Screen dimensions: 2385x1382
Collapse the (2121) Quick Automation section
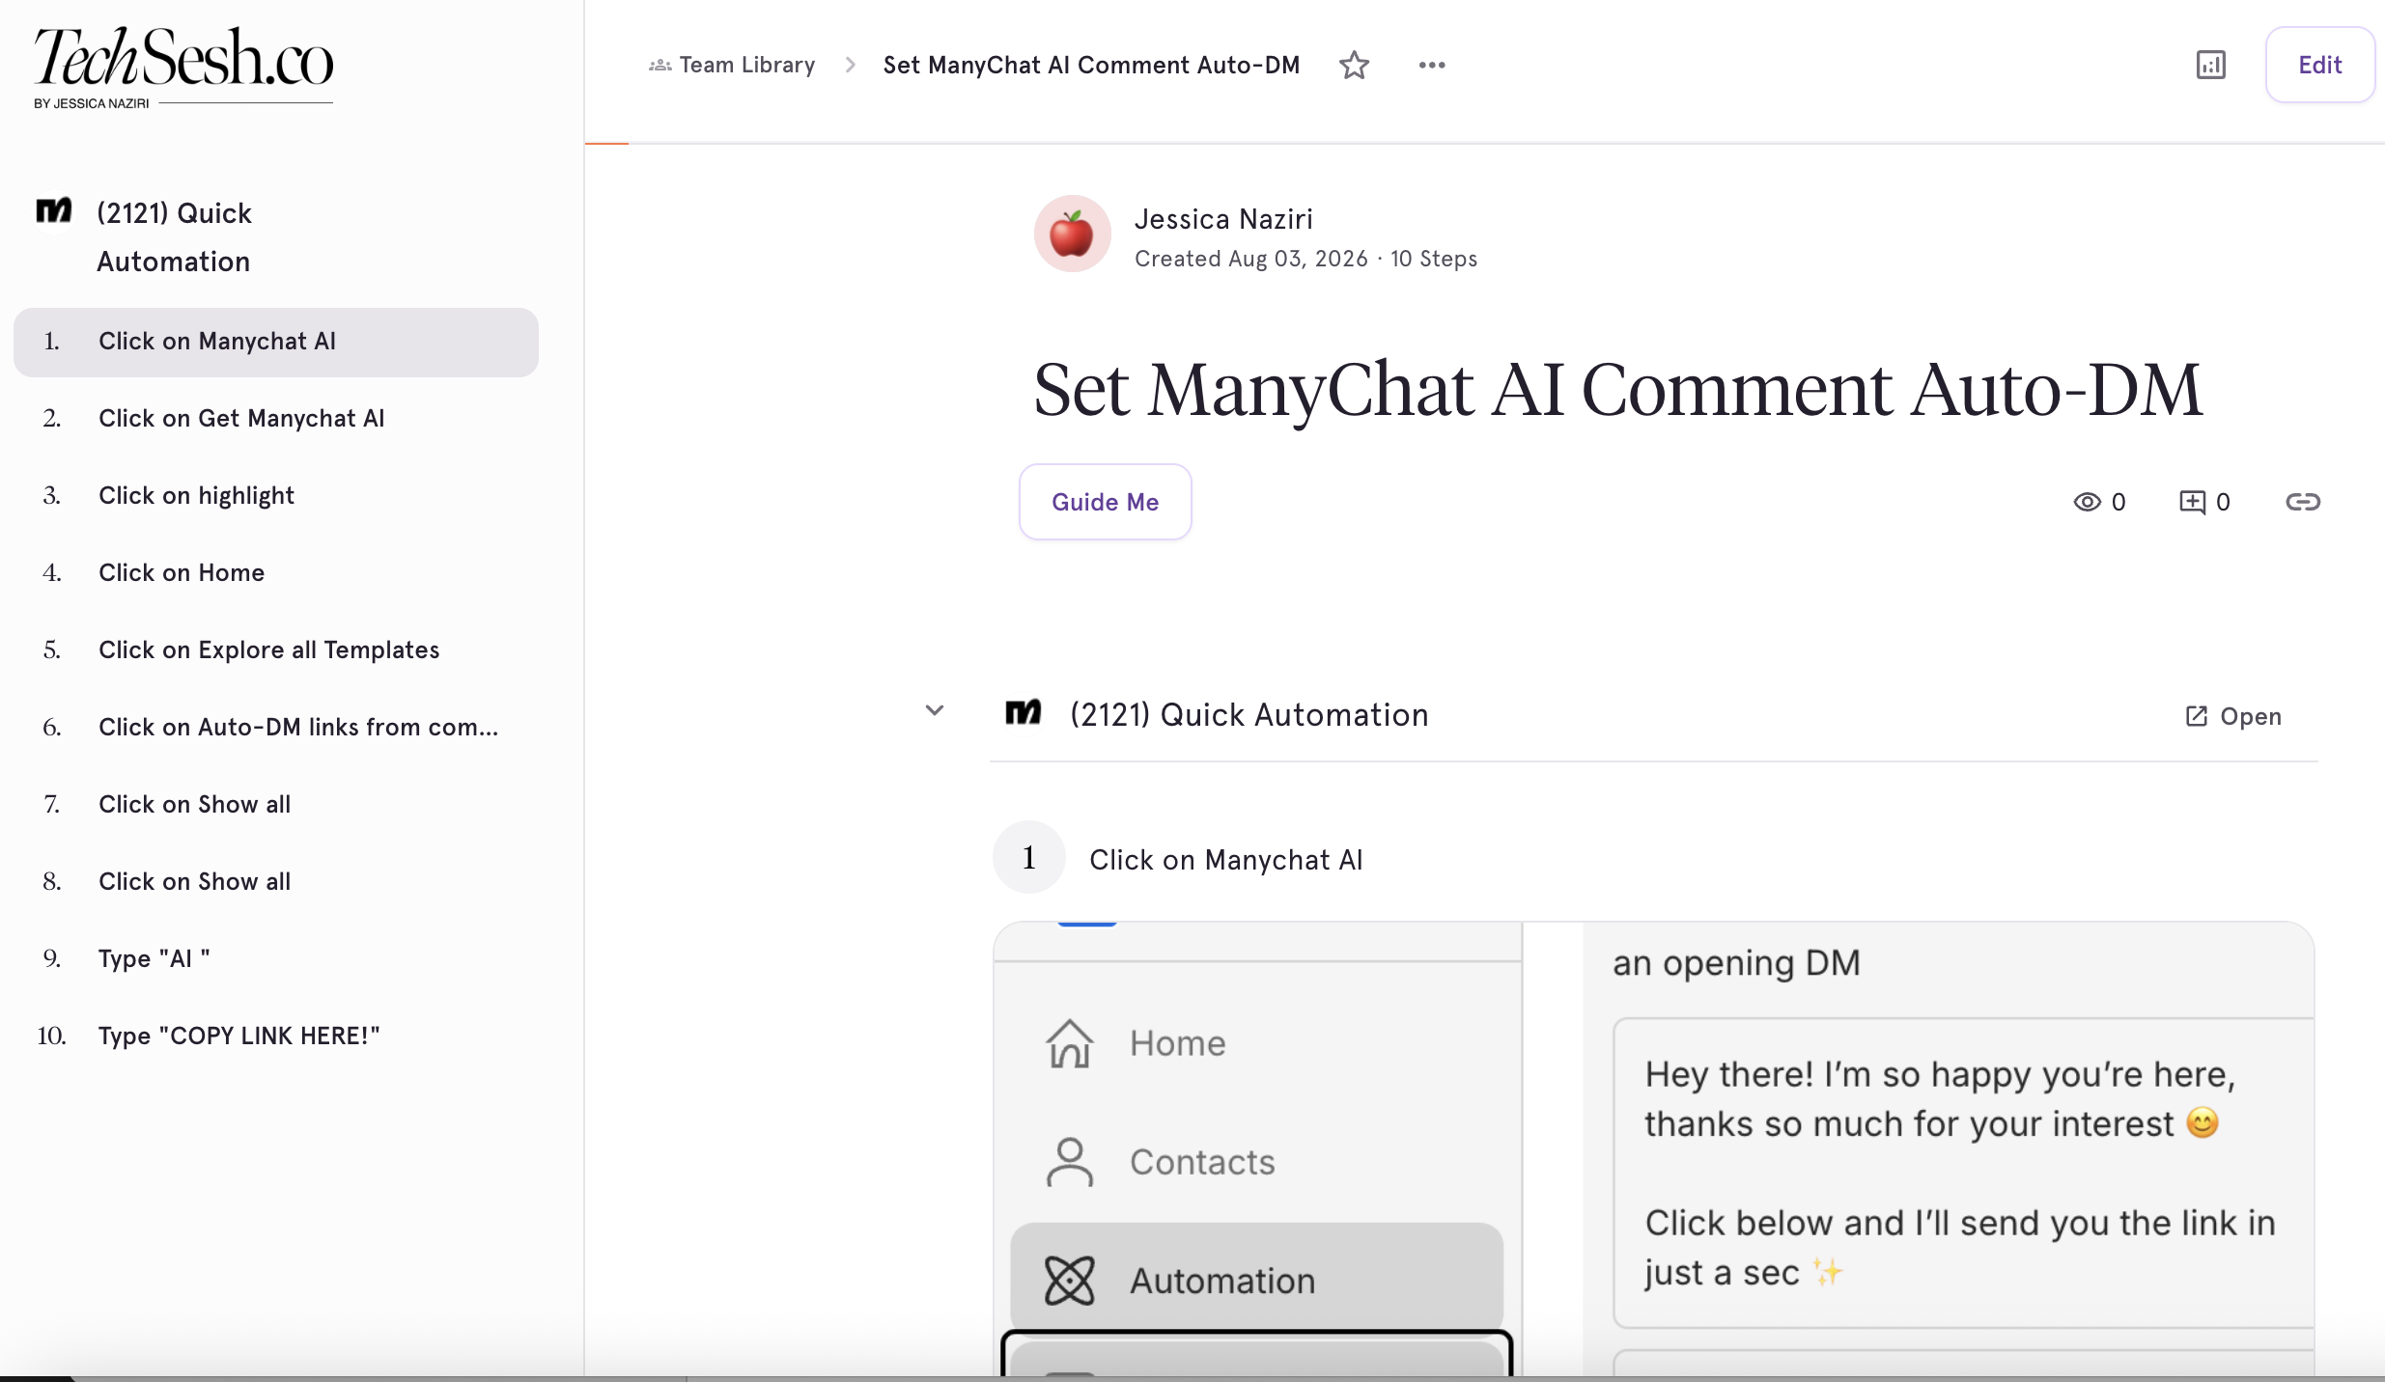click(x=934, y=711)
